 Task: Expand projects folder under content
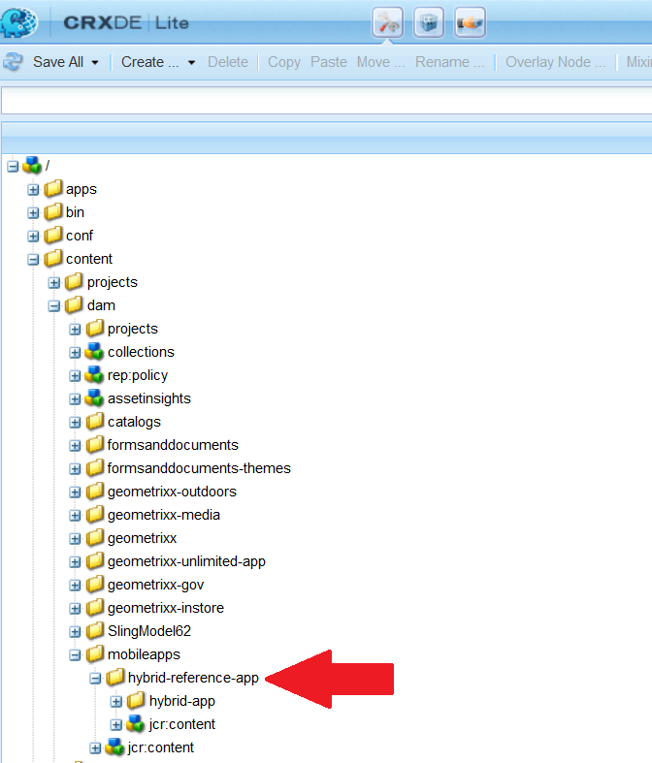pyautogui.click(x=54, y=283)
